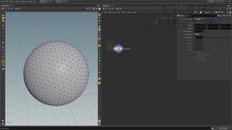The width and height of the screenshot is (232, 130).
Task: Click the Center Y input field
Action: point(212,28)
